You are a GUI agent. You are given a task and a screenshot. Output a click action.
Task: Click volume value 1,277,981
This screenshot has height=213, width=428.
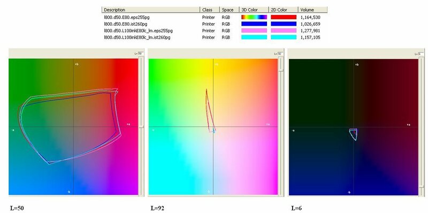[310, 31]
